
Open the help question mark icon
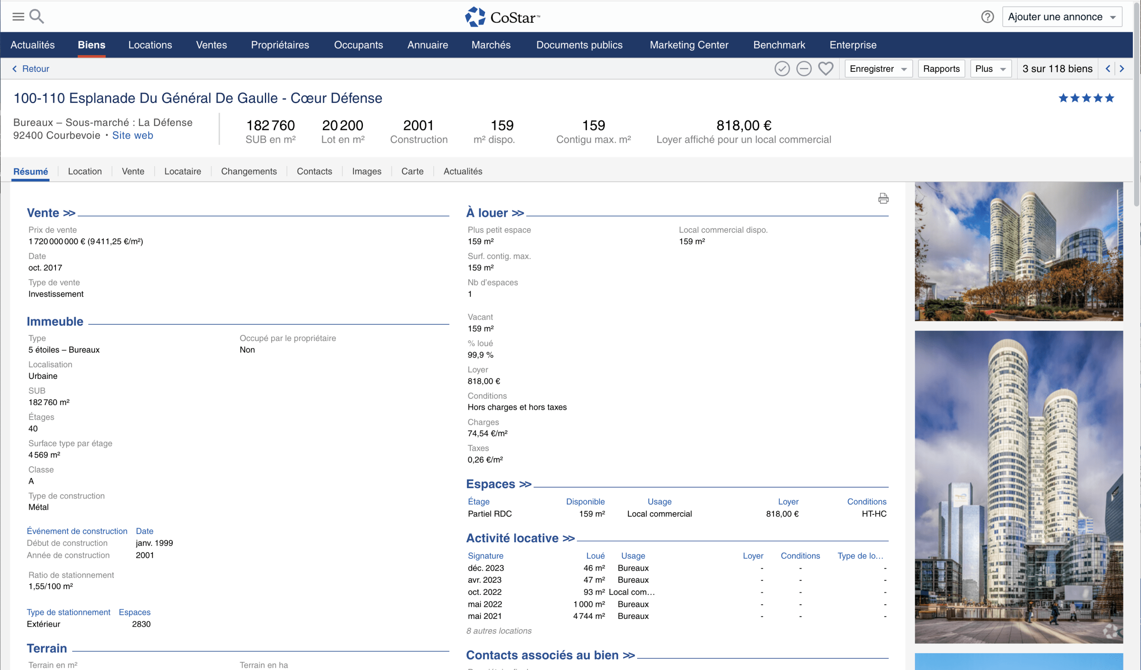(987, 17)
